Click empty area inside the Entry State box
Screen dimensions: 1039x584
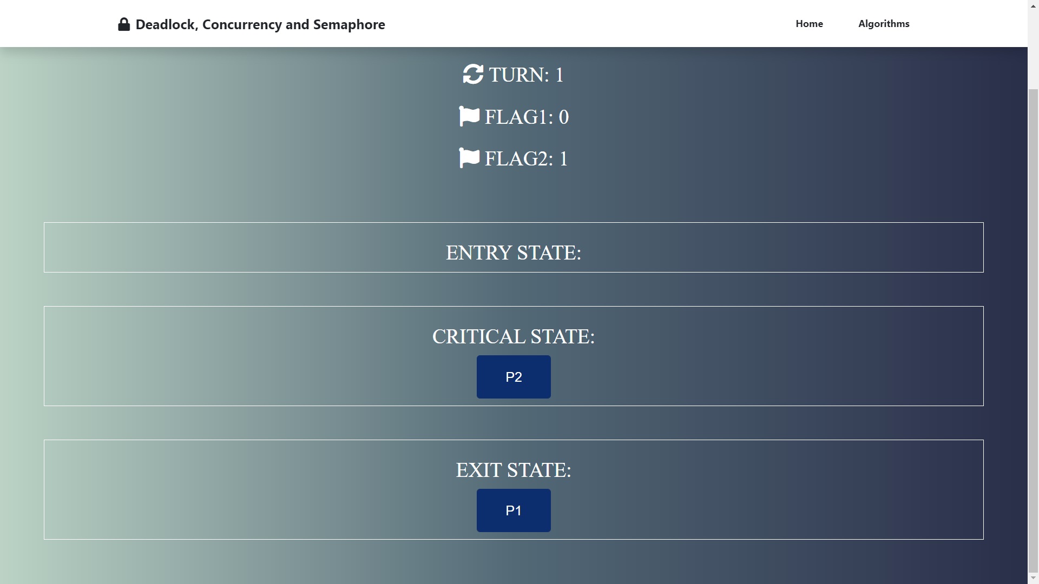216,248
